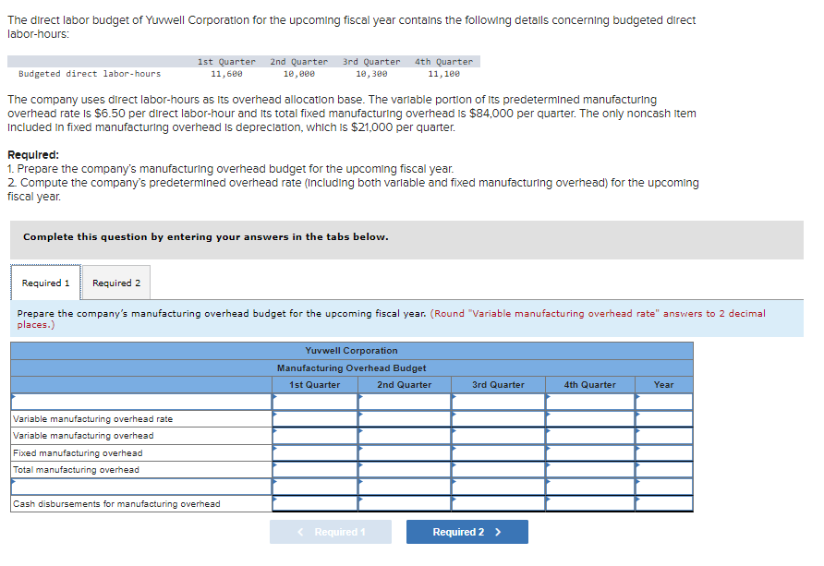Click Year cell in blank row above Cash disbursements
The width and height of the screenshot is (824, 566).
coord(664,487)
